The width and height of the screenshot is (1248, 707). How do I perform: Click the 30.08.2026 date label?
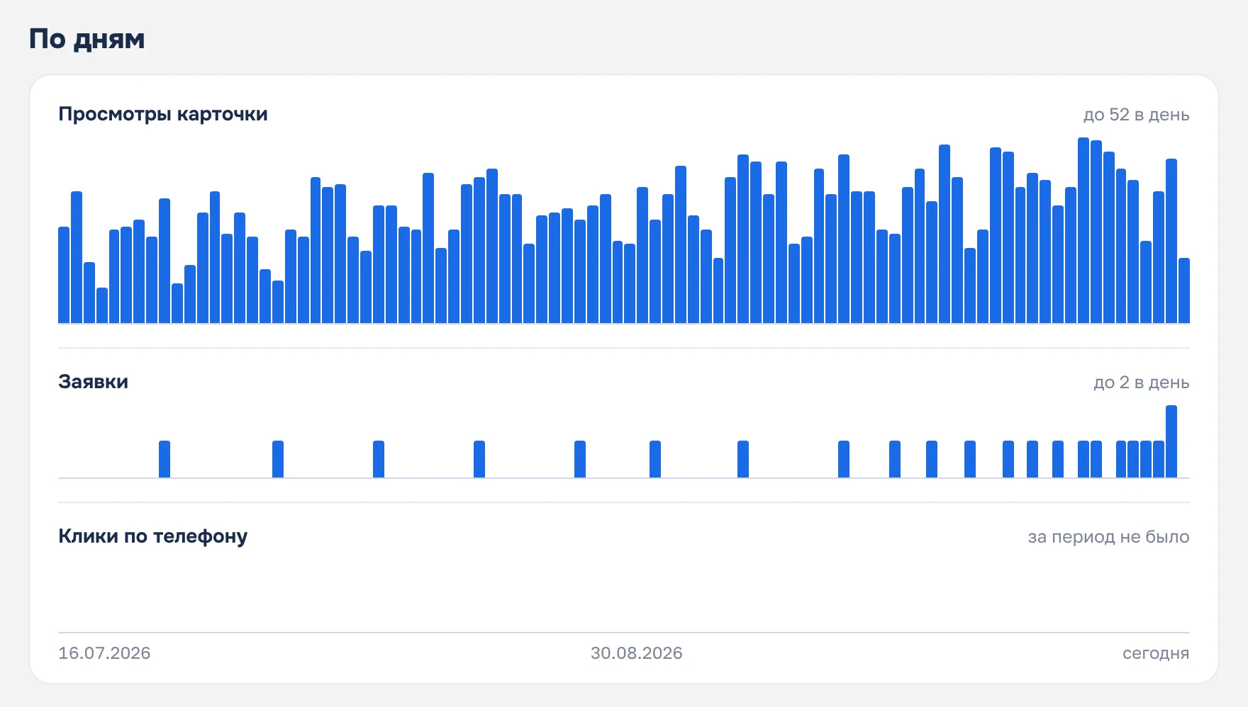[637, 653]
